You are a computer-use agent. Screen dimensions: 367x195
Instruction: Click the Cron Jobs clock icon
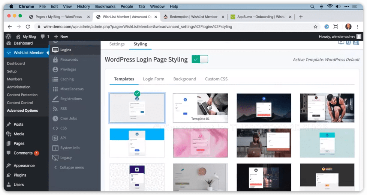[x=55, y=118]
